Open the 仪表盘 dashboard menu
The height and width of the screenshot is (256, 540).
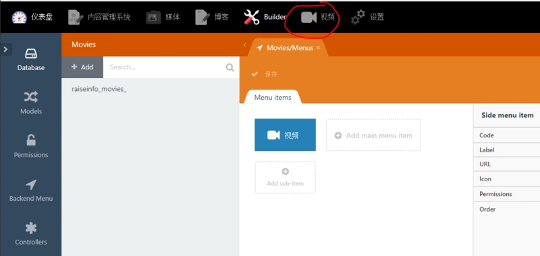click(x=32, y=17)
